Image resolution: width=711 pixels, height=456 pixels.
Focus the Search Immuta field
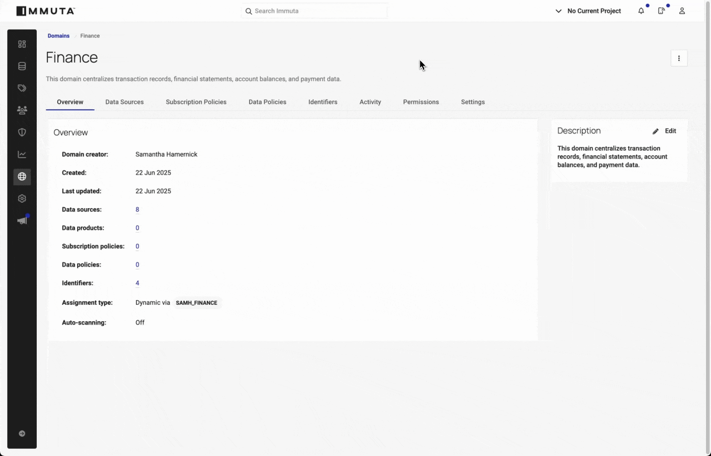pyautogui.click(x=314, y=11)
